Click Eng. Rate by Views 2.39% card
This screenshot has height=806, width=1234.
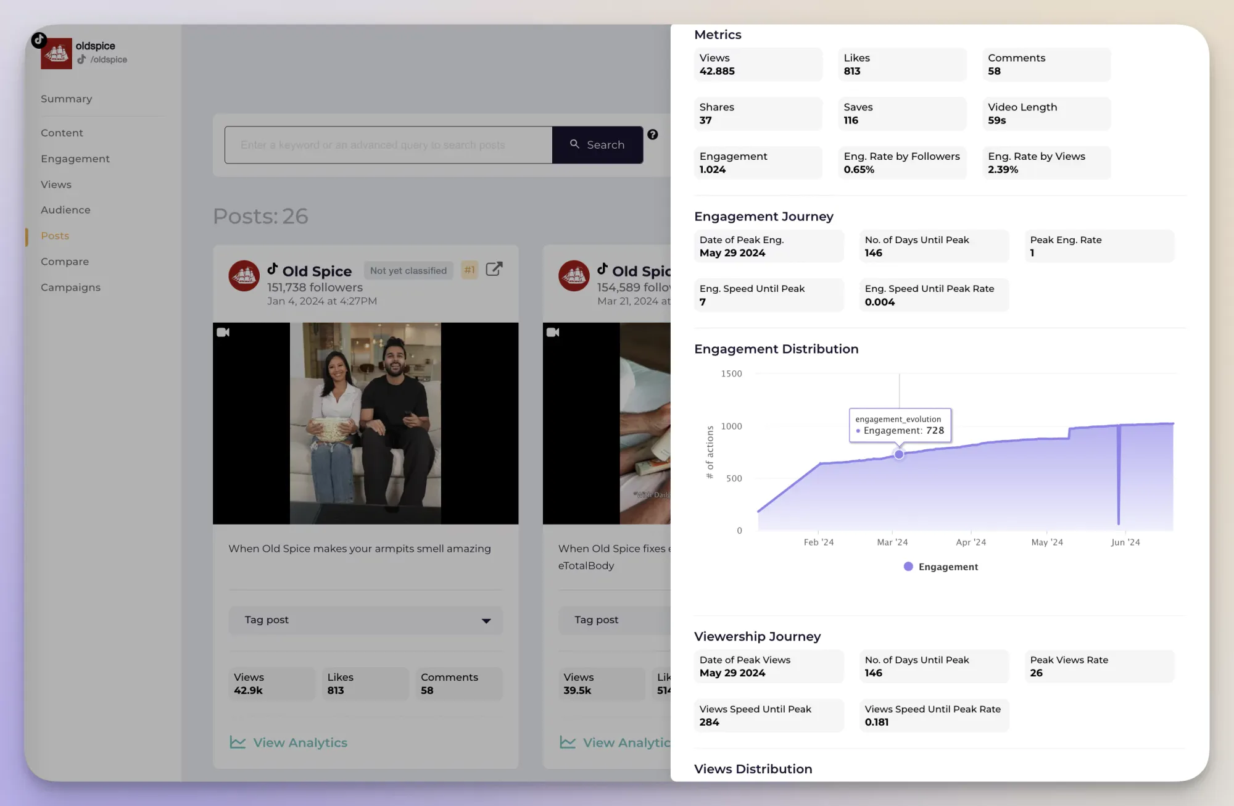point(1046,163)
